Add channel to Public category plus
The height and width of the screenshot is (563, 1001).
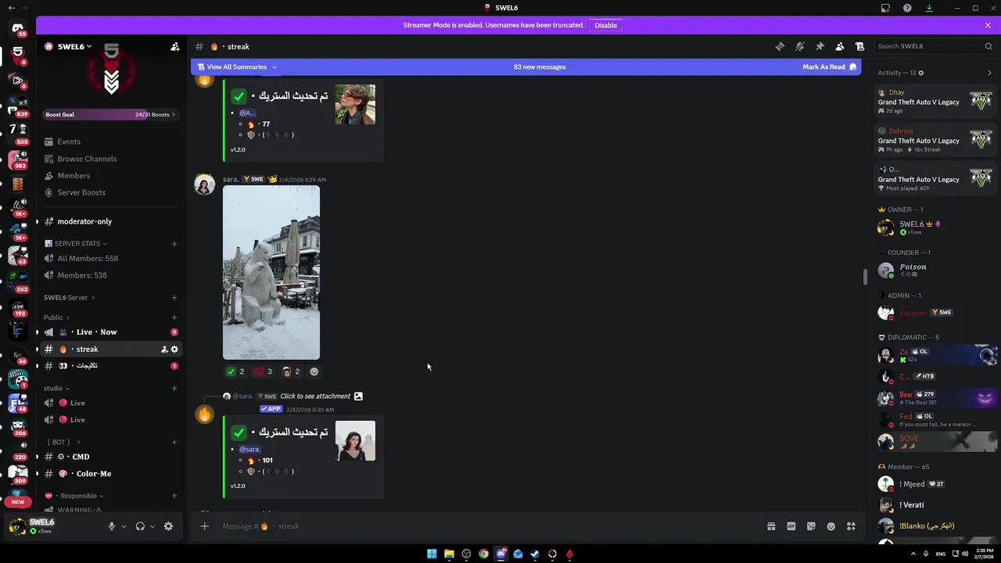(174, 317)
